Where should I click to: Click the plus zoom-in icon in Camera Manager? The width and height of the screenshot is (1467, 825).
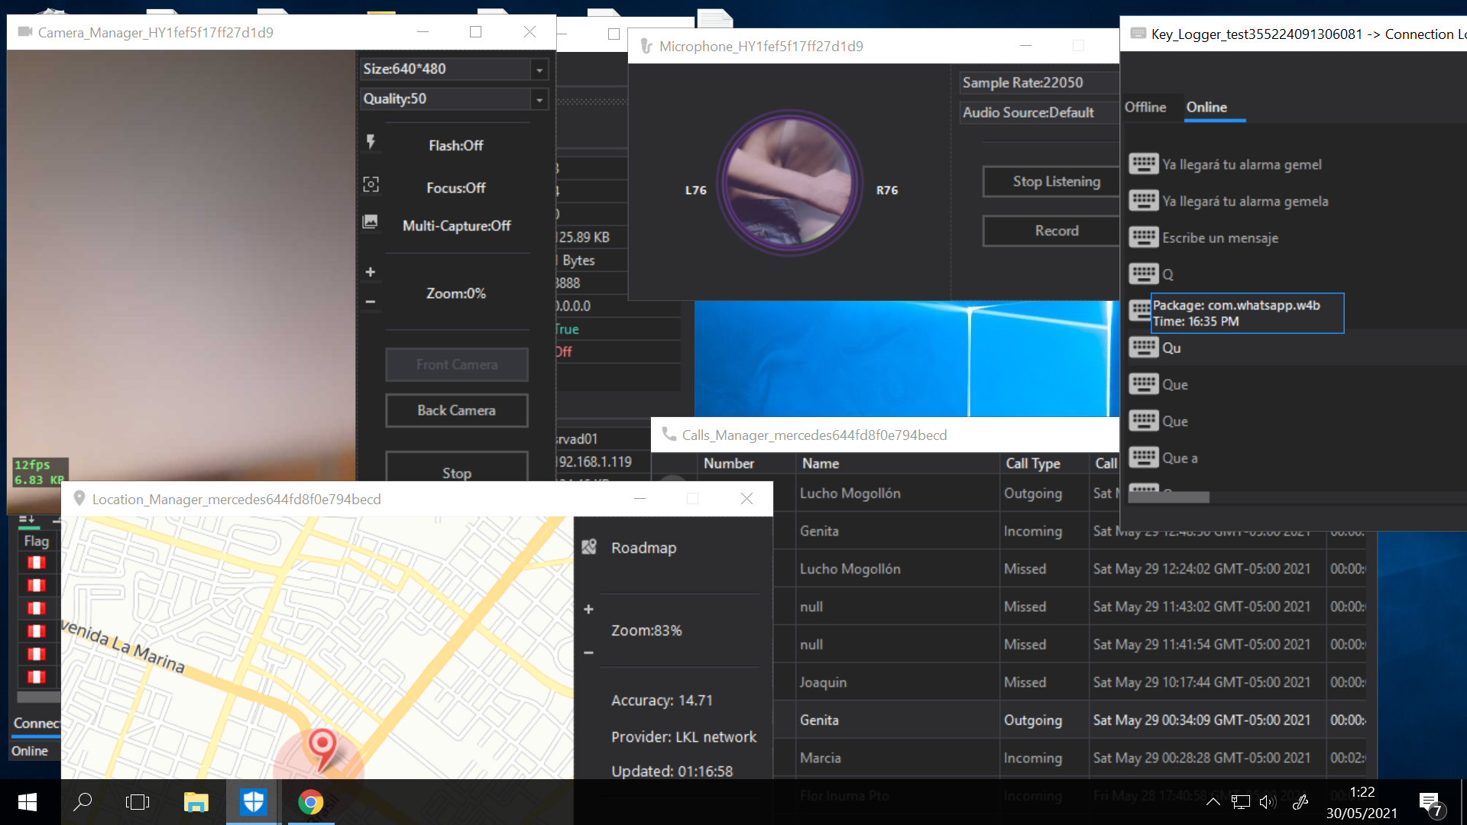371,272
